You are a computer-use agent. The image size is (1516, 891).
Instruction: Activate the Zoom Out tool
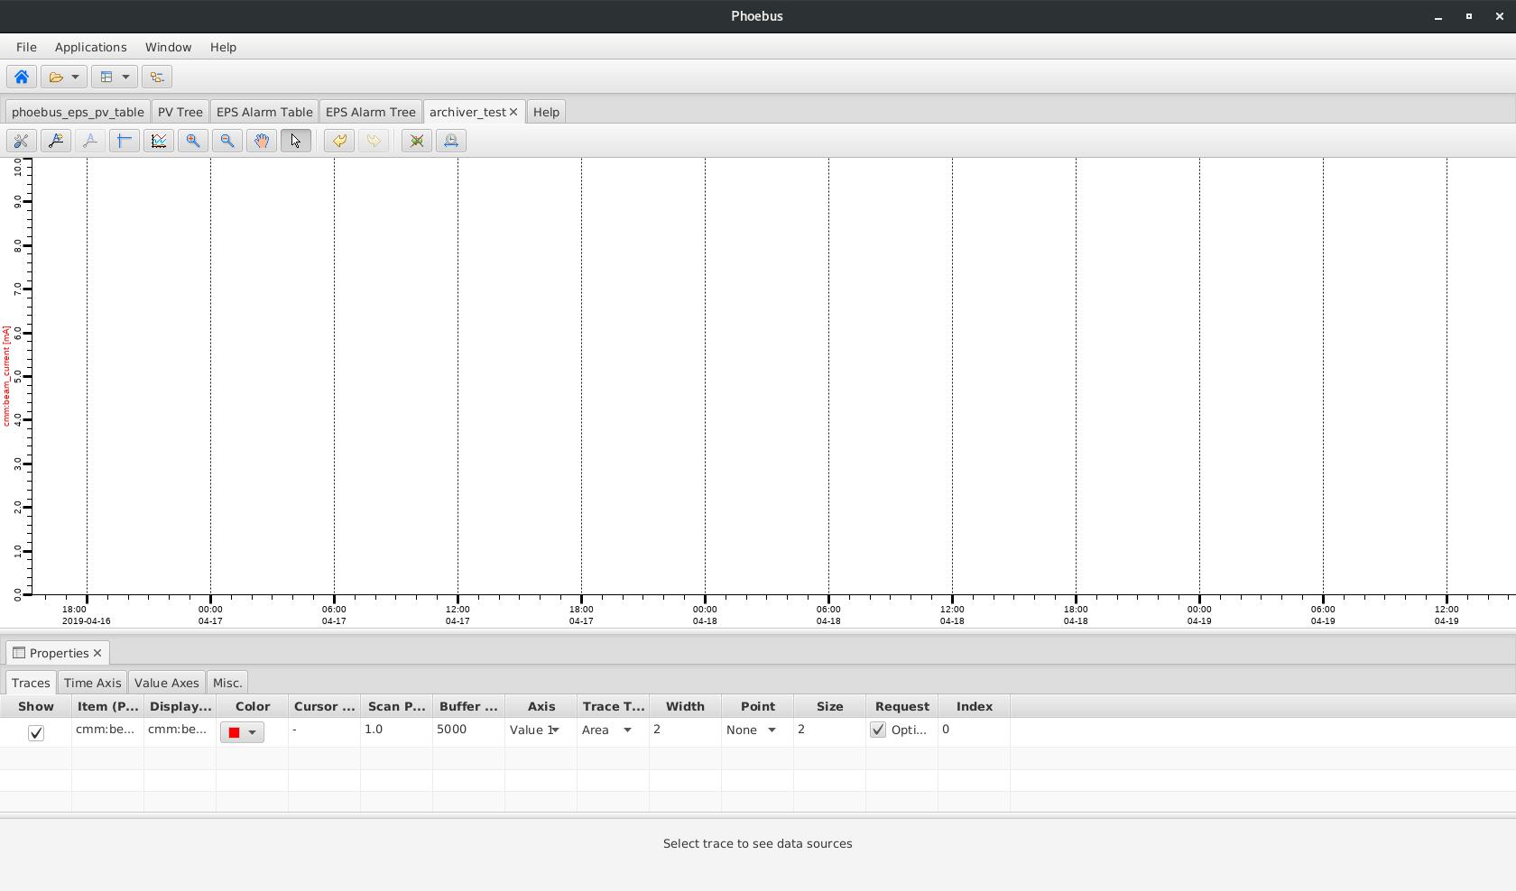[x=226, y=141]
